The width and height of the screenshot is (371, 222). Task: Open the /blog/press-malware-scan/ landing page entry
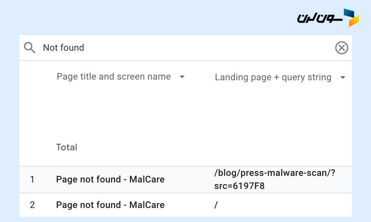(275, 173)
